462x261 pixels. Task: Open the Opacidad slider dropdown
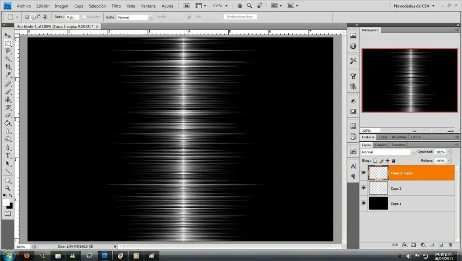pyautogui.click(x=448, y=152)
